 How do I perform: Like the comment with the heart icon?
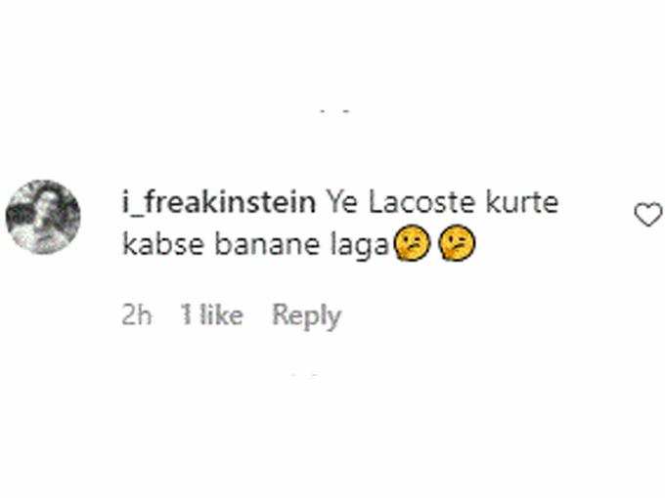pyautogui.click(x=648, y=214)
